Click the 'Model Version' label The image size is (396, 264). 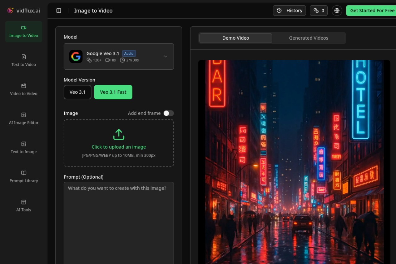click(80, 80)
